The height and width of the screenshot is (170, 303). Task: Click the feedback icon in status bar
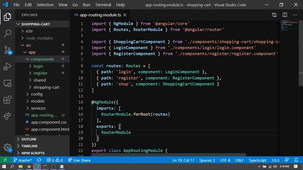(x=287, y=160)
